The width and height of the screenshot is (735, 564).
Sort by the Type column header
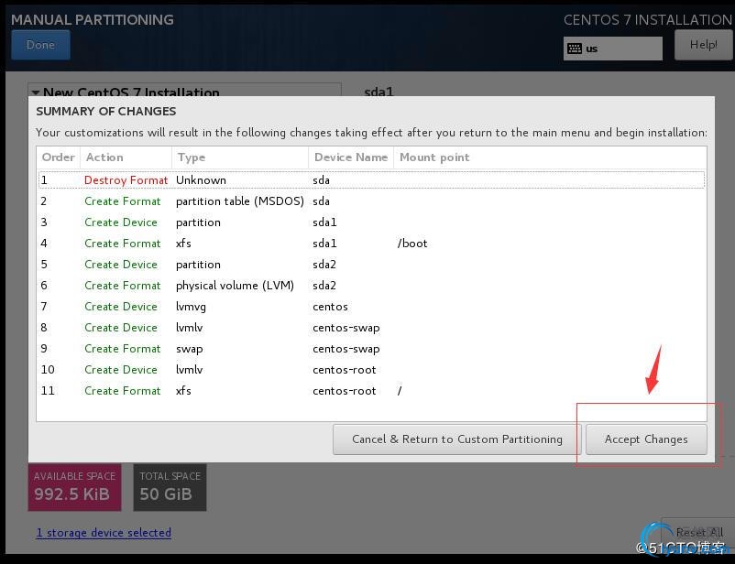[240, 157]
